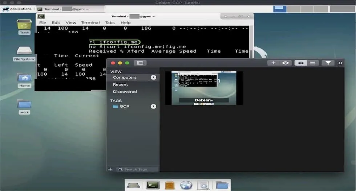Open the Applications menu
Image resolution: width=356 pixels, height=191 pixels.
click(17, 9)
